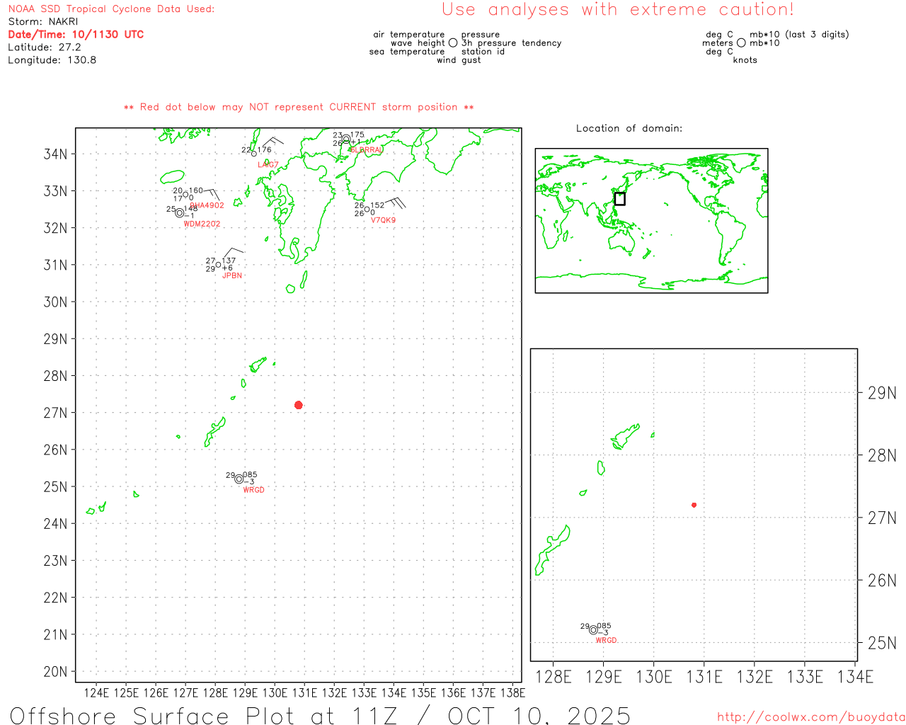This screenshot has width=906, height=725.
Task: Click the 124E longitude label
Action: click(x=97, y=692)
